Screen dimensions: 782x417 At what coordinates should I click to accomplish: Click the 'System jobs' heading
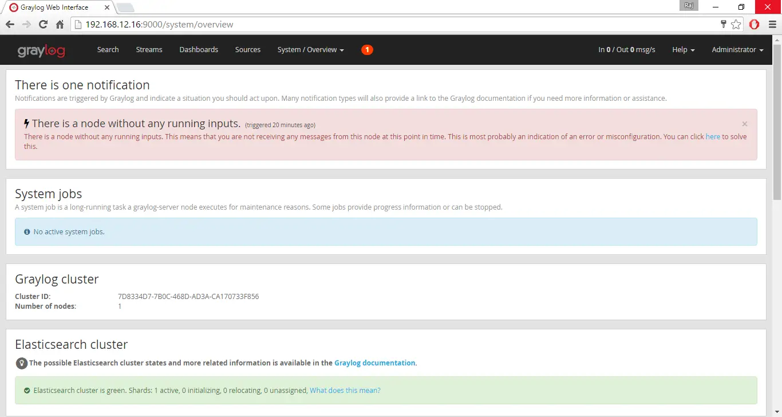[49, 194]
